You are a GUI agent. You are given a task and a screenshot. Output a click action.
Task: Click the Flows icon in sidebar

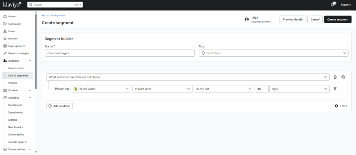coord(5,31)
